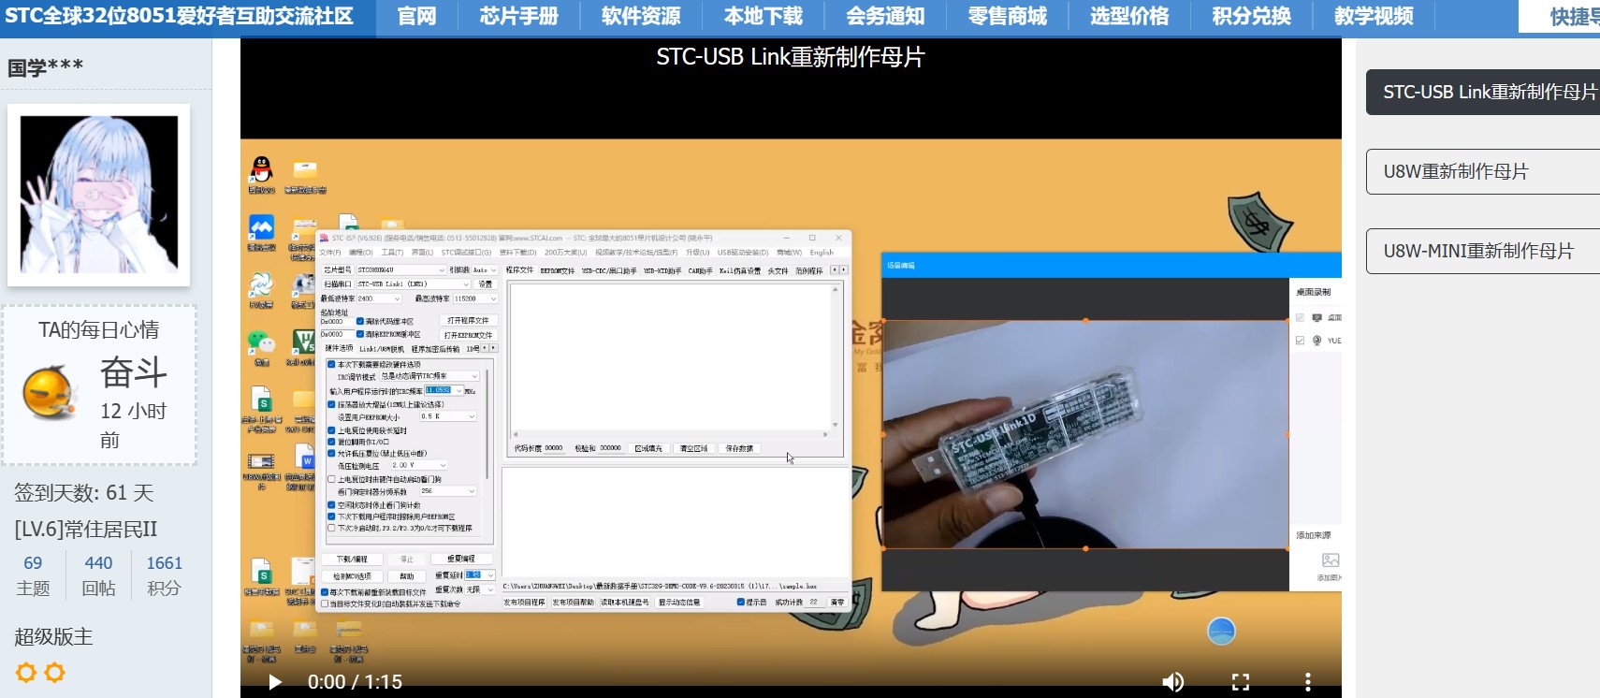Viewport: 1600px width, 698px height.
Task: Click the 下载/编程 button in STC-ISP
Action: tap(352, 560)
